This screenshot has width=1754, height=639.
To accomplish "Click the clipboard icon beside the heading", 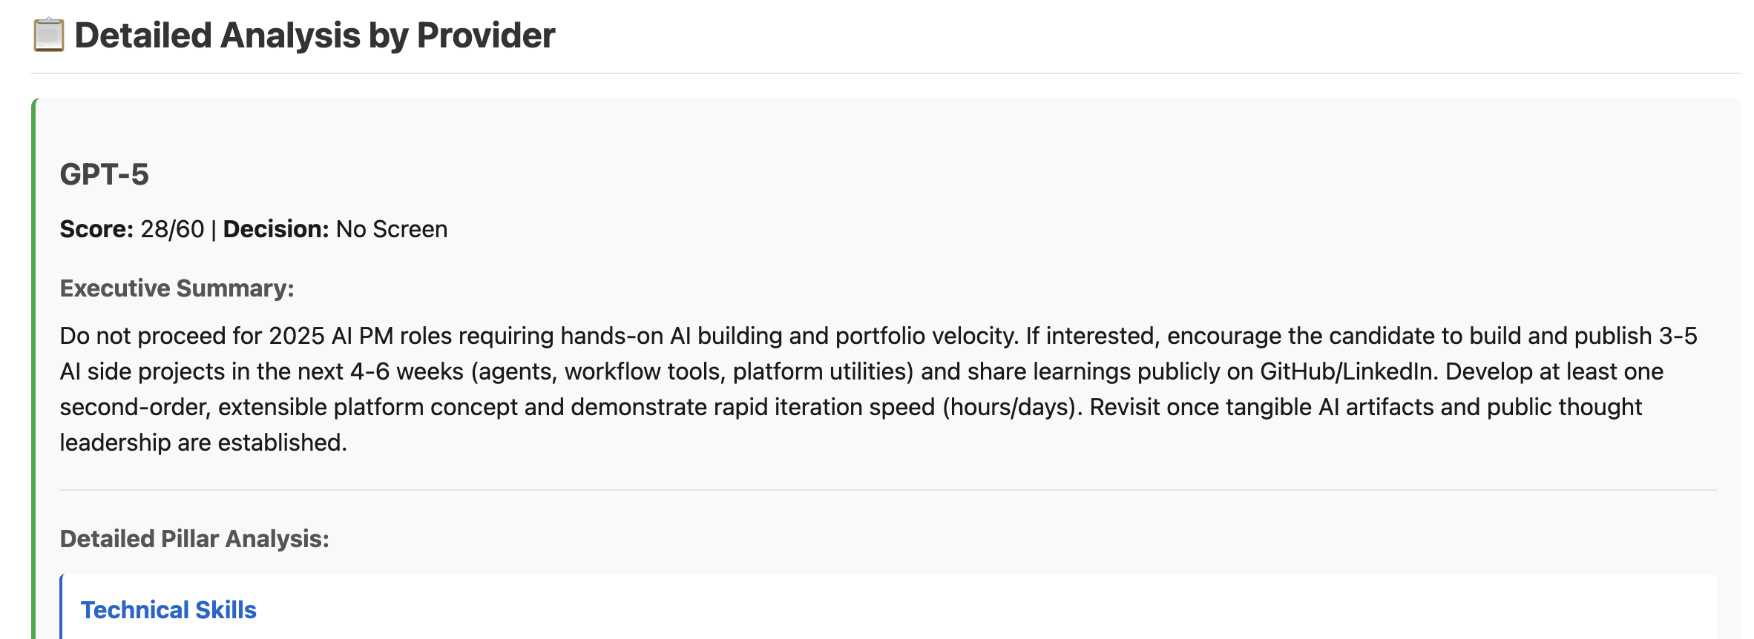I will coord(49,36).
